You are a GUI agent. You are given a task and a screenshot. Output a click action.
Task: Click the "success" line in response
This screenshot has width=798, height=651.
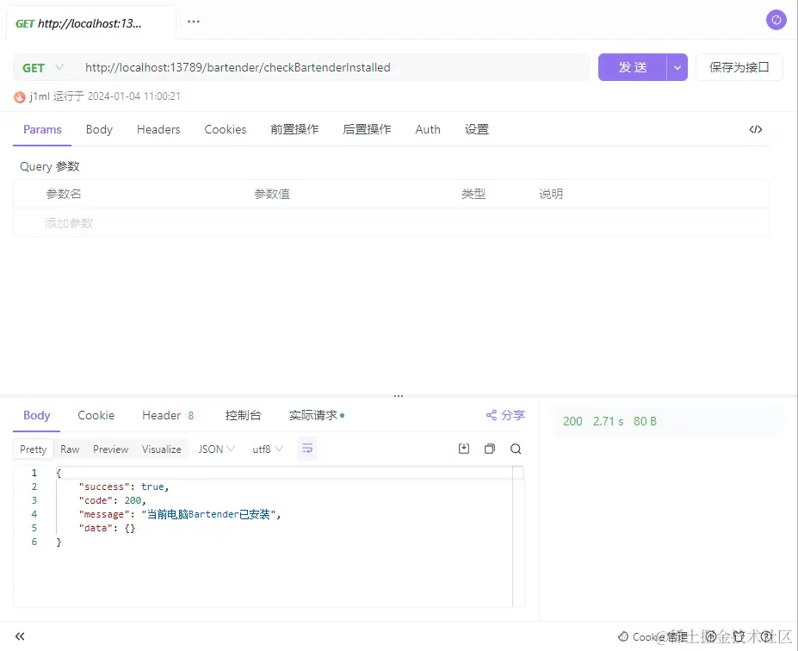pyautogui.click(x=124, y=487)
